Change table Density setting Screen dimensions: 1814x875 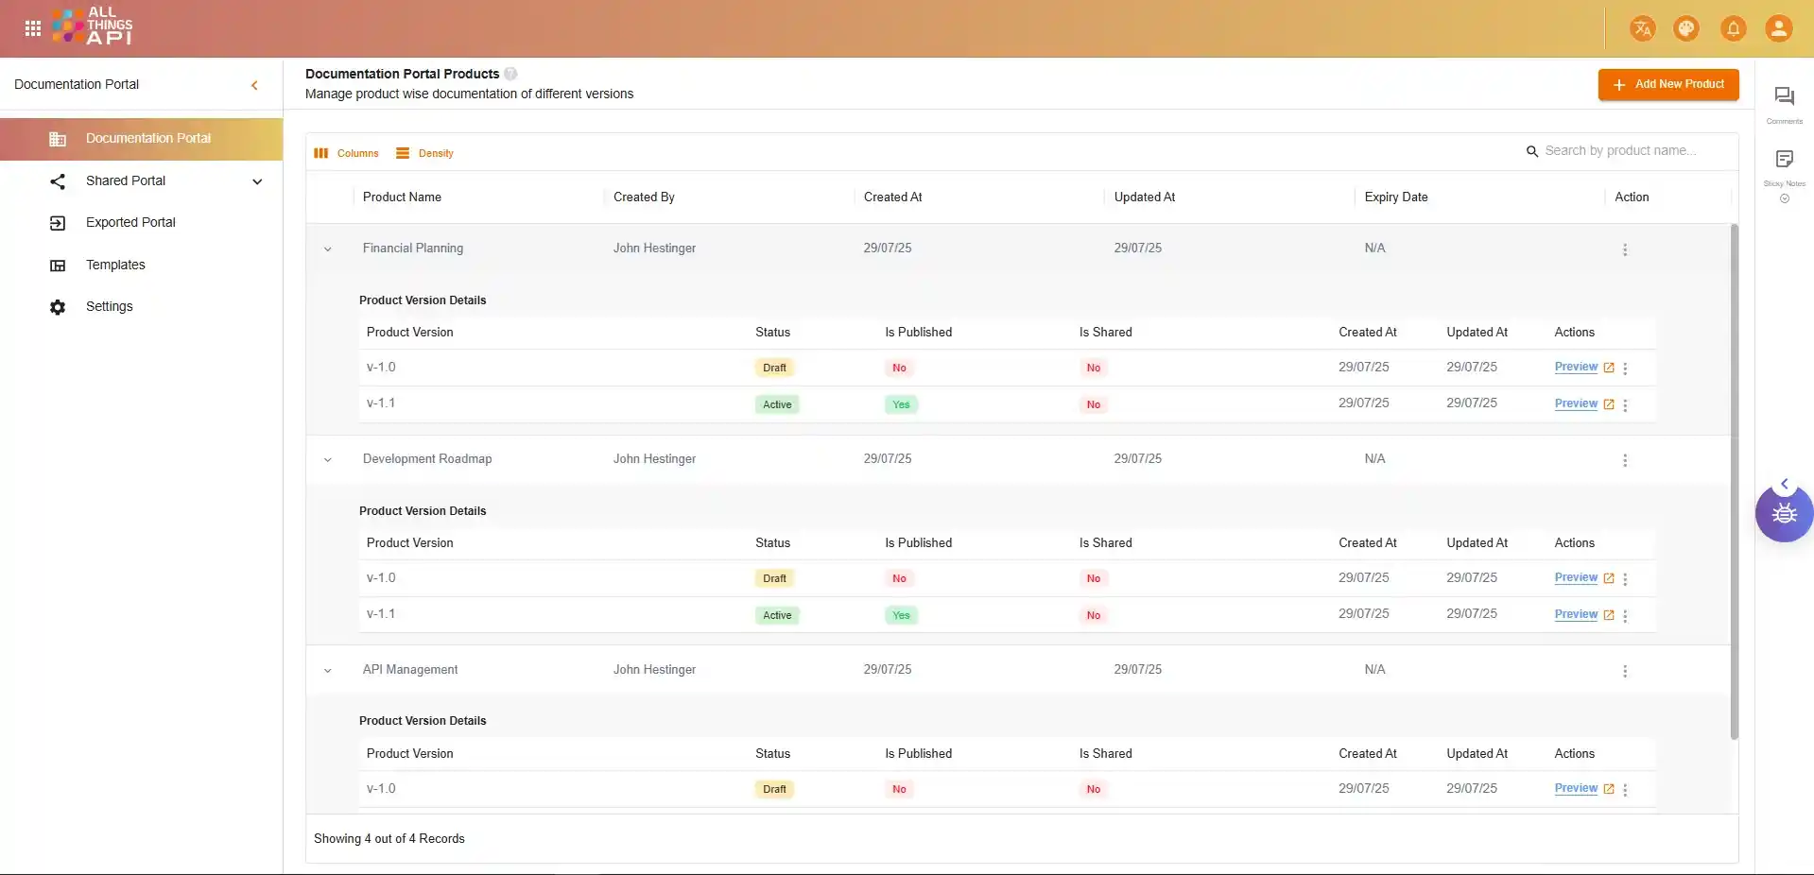click(x=425, y=153)
